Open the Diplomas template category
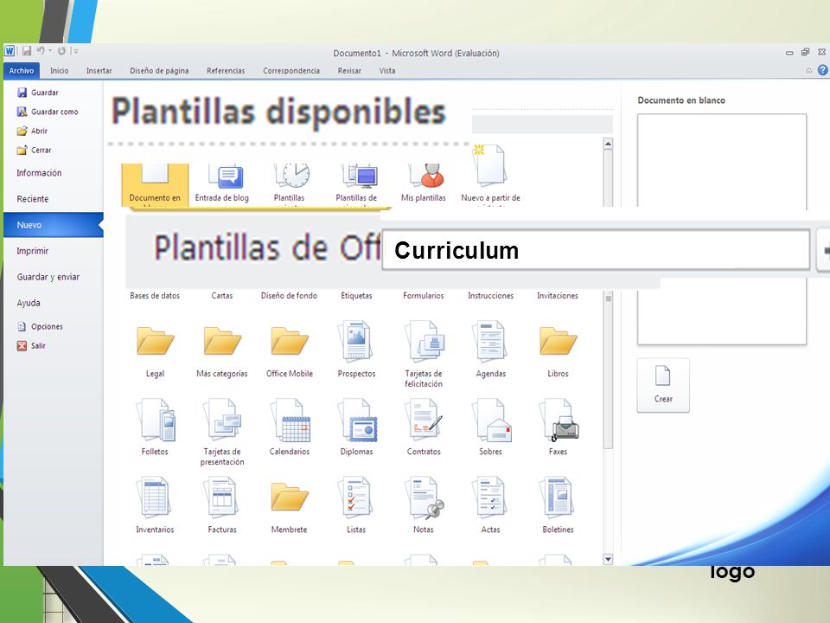Screen dimensions: 830x623 [356, 427]
